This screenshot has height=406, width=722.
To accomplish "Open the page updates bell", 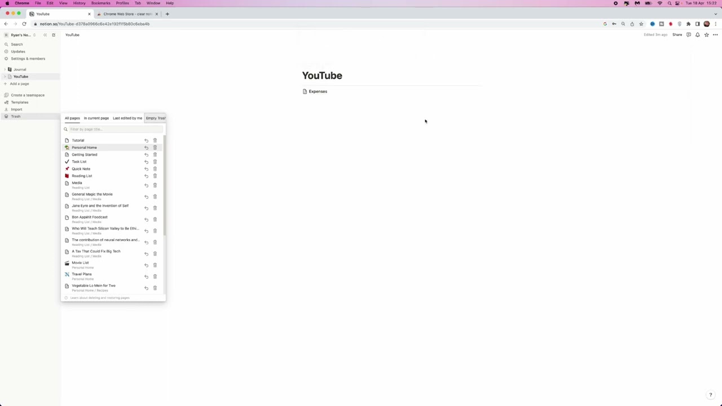I will pos(698,35).
